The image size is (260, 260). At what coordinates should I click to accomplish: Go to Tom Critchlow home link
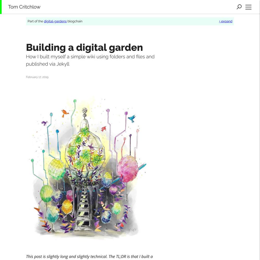click(24, 7)
